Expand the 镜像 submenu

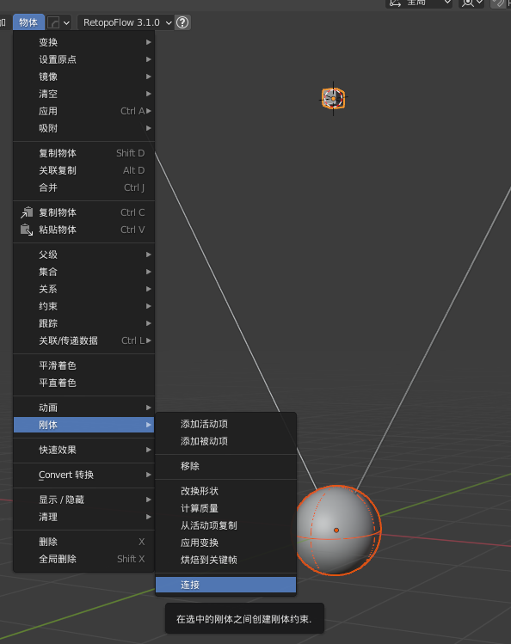click(83, 77)
